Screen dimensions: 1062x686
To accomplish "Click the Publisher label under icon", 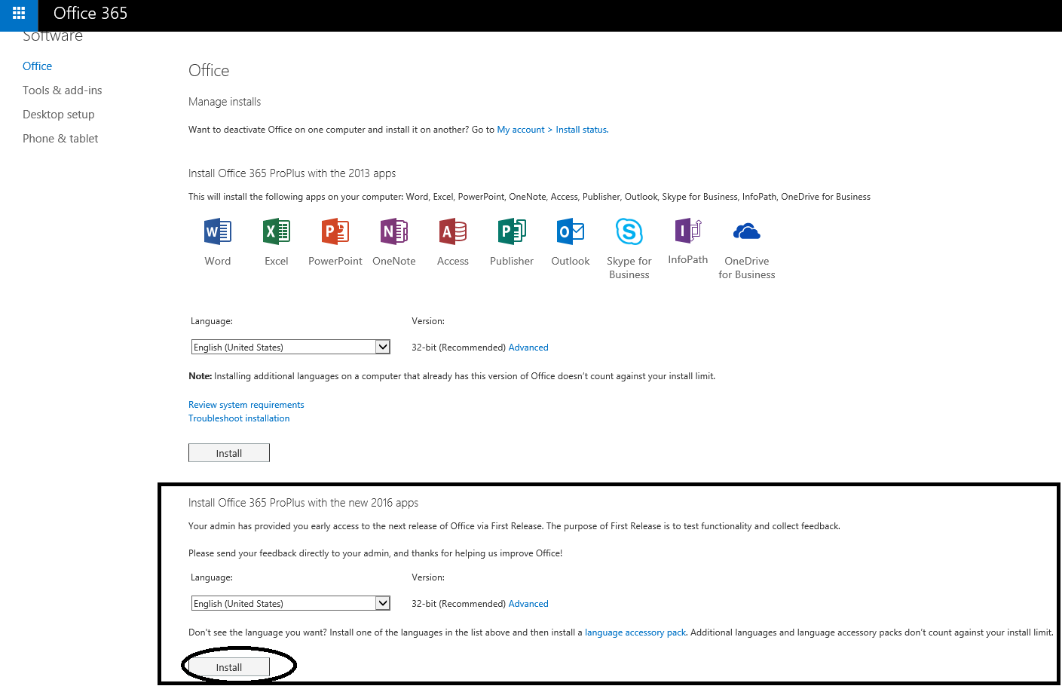I will [x=512, y=261].
